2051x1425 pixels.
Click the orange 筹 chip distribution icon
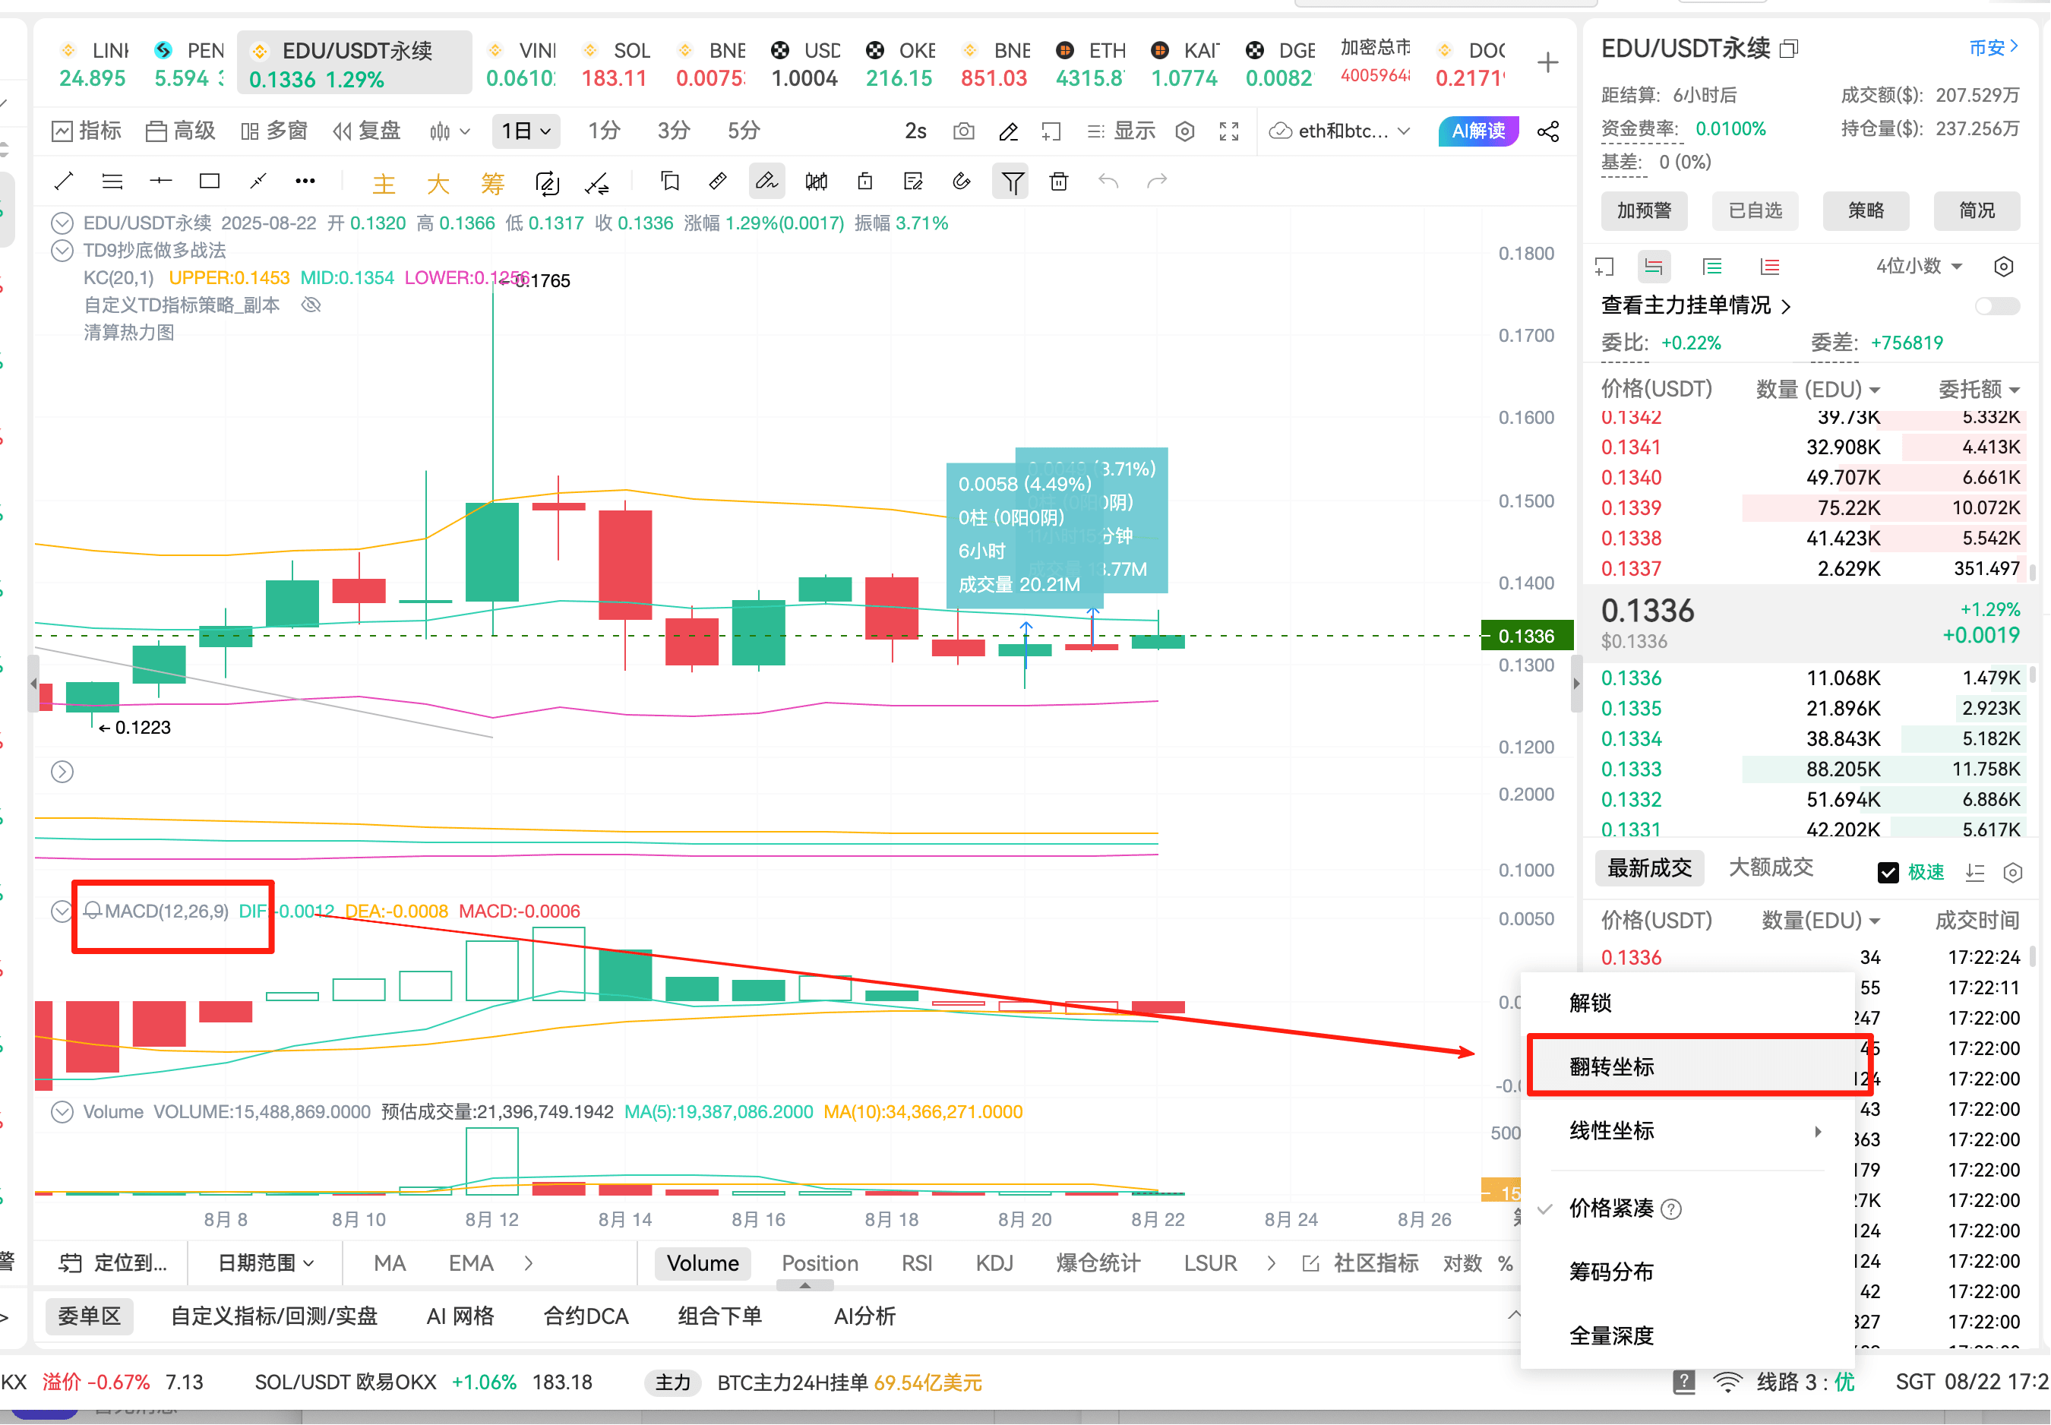click(493, 183)
